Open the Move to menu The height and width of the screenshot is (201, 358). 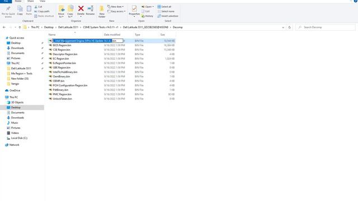click(61, 12)
